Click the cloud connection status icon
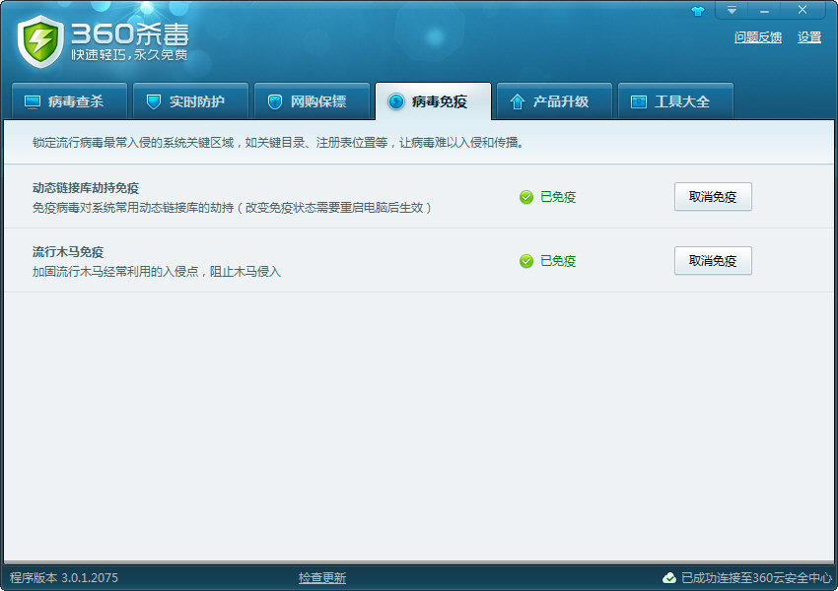 pyautogui.click(x=669, y=577)
